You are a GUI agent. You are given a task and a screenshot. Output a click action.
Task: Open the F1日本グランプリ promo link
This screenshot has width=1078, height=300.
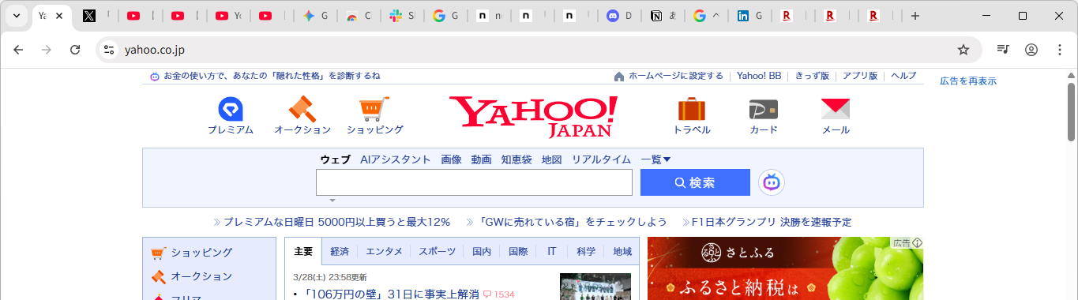tap(772, 223)
